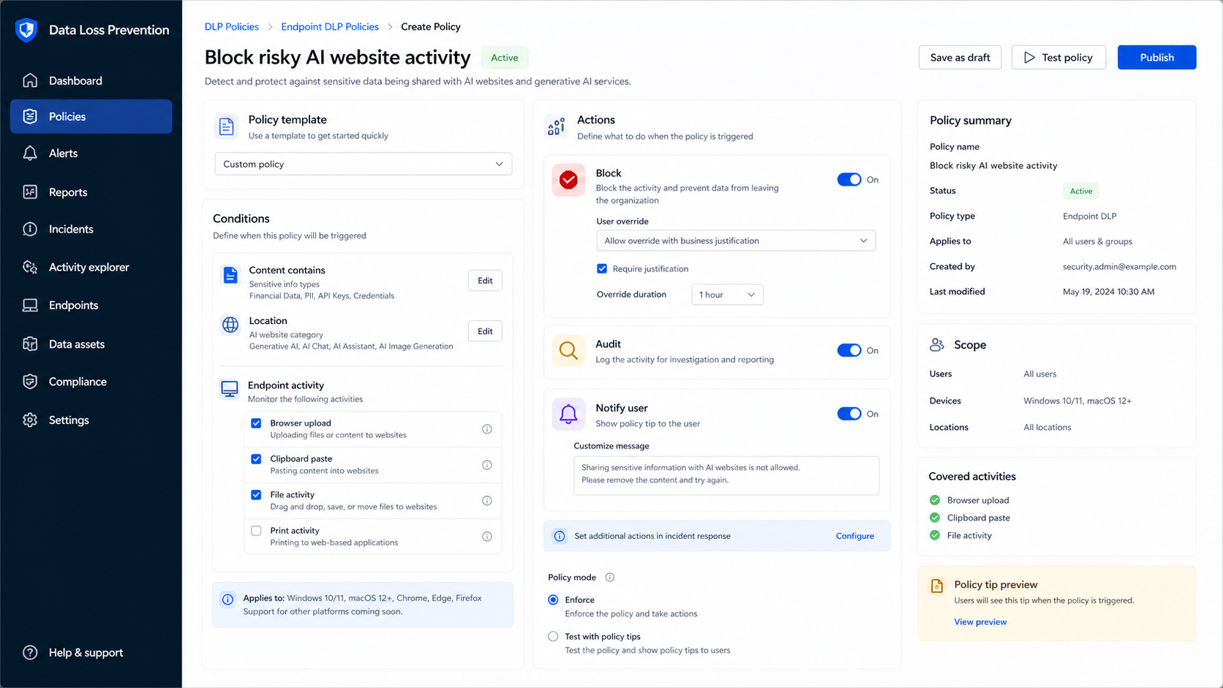
Task: Click the red Block shield icon
Action: click(x=568, y=180)
